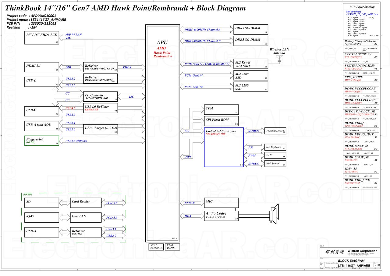Image resolution: width=390 pixels, height=276 pixels.
Task: Click the Card Reader block
Action: click(86, 203)
